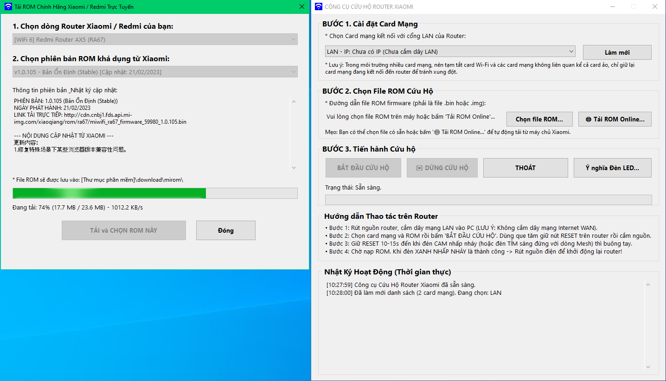The height and width of the screenshot is (381, 666).
Task: Click the [10:27:59] log entry
Action: [401, 285]
